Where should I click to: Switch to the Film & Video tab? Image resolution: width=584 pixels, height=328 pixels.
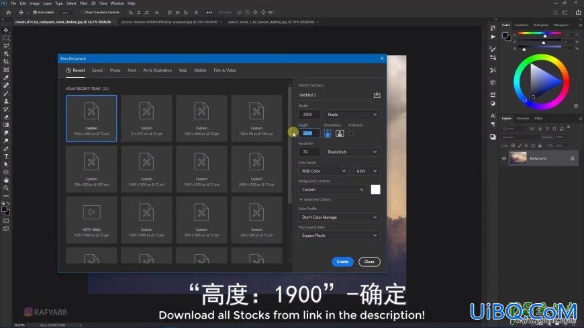225,70
